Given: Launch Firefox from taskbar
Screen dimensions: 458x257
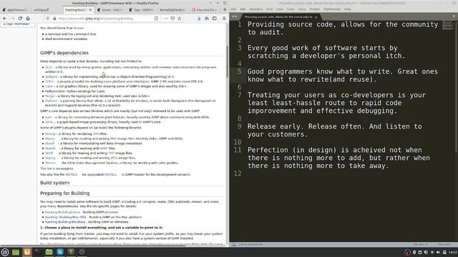Looking at the screenshot, I should point(27,252).
